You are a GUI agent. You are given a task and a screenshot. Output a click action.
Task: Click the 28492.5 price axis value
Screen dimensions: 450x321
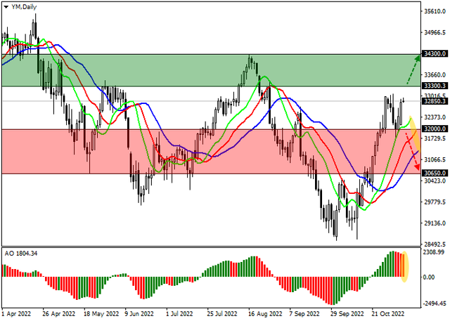435,244
